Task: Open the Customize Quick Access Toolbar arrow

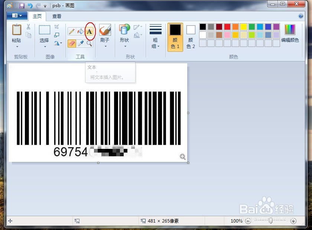Action: 45,6
